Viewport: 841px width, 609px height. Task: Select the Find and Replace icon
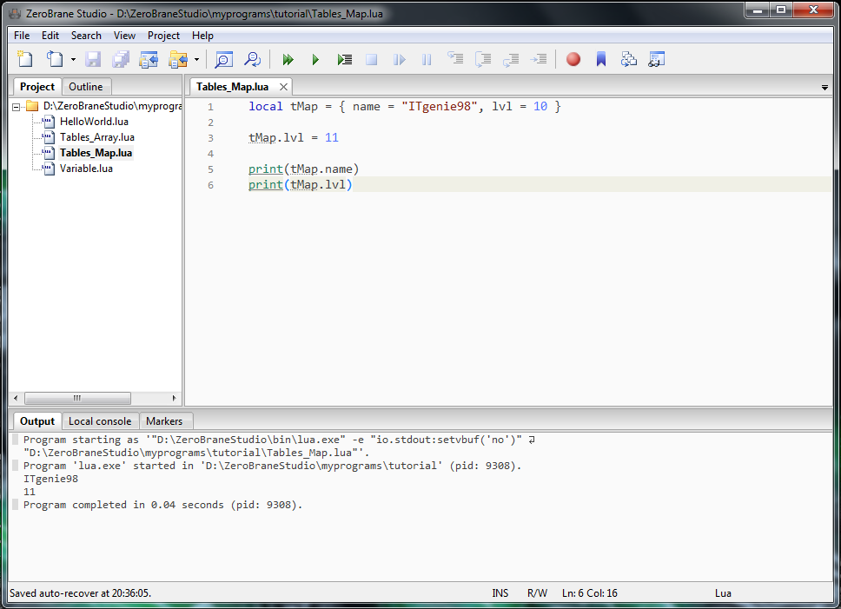(x=252, y=59)
